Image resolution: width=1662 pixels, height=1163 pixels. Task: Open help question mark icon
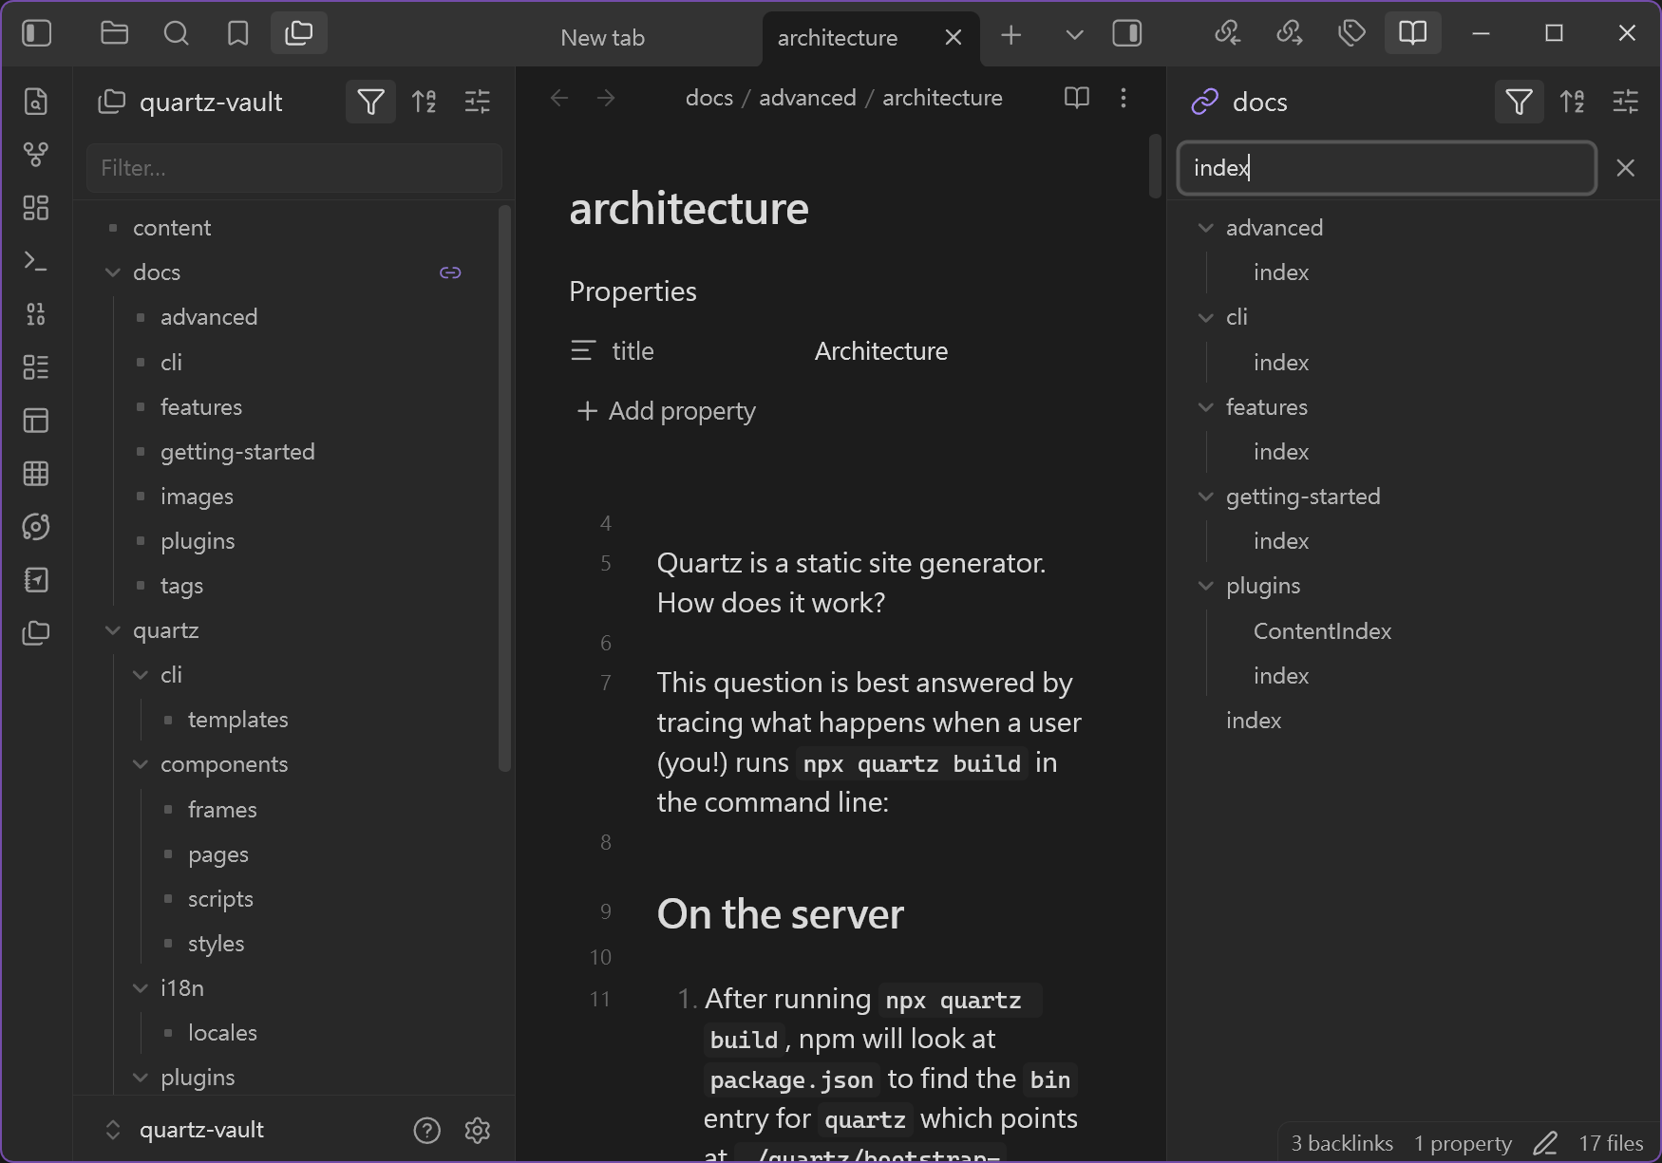point(427,1130)
